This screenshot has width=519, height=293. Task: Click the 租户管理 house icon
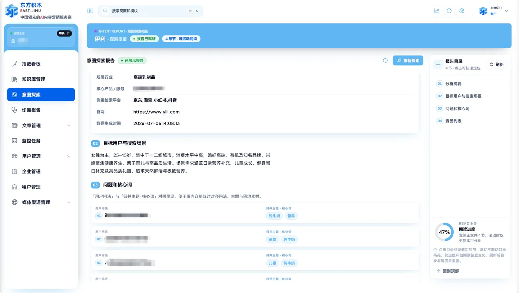pos(14,187)
